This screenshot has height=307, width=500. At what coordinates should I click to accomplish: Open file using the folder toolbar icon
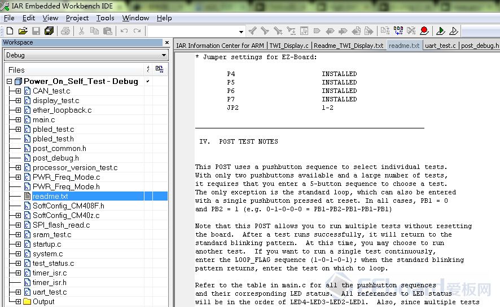pos(23,31)
